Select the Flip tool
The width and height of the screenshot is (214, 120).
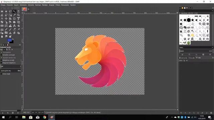coord(2,26)
